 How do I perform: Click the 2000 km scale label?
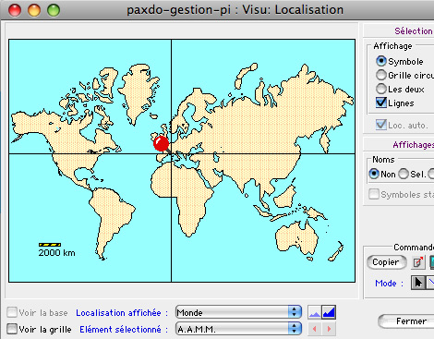56,253
